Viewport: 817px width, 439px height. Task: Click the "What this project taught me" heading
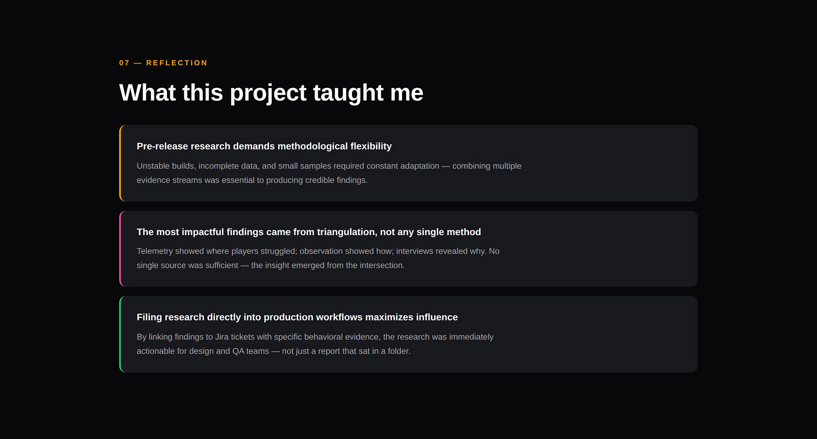click(x=271, y=92)
